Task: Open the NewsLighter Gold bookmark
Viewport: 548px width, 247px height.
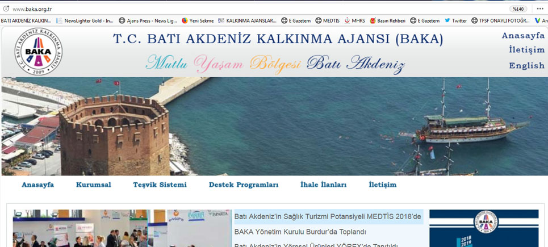Action: point(85,20)
